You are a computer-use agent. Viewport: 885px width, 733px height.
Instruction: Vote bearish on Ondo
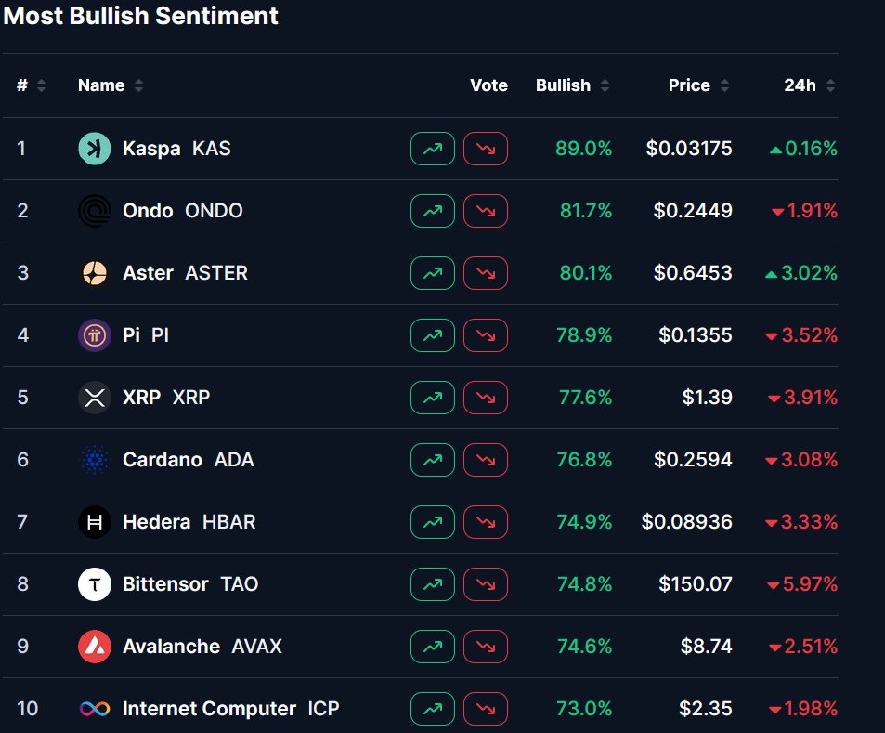[x=486, y=211]
